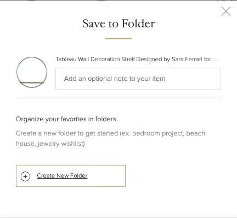Screen dimensions: 237x218
Task: Click the word Folder in the dialog title
Action: (x=138, y=23)
